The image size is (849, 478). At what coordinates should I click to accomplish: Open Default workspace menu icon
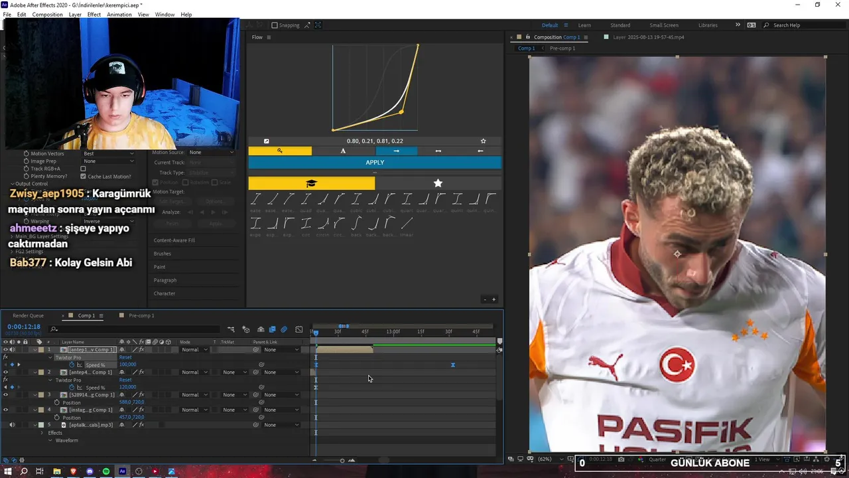[x=564, y=25]
